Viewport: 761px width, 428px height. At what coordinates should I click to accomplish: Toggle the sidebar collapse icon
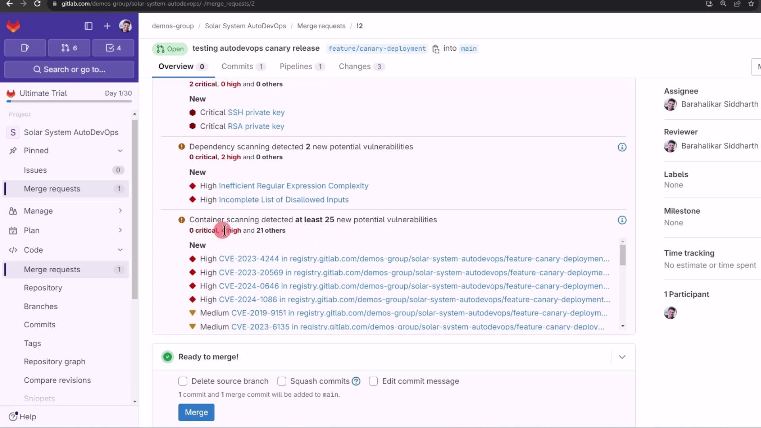[88, 26]
